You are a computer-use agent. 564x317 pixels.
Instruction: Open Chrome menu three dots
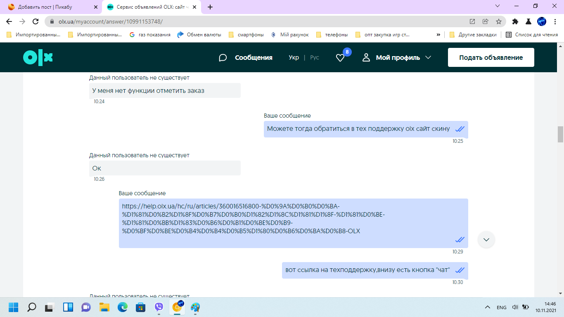click(x=555, y=21)
